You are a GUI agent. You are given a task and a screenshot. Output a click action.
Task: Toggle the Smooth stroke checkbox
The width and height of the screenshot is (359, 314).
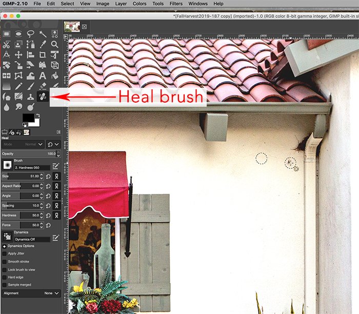(5, 262)
